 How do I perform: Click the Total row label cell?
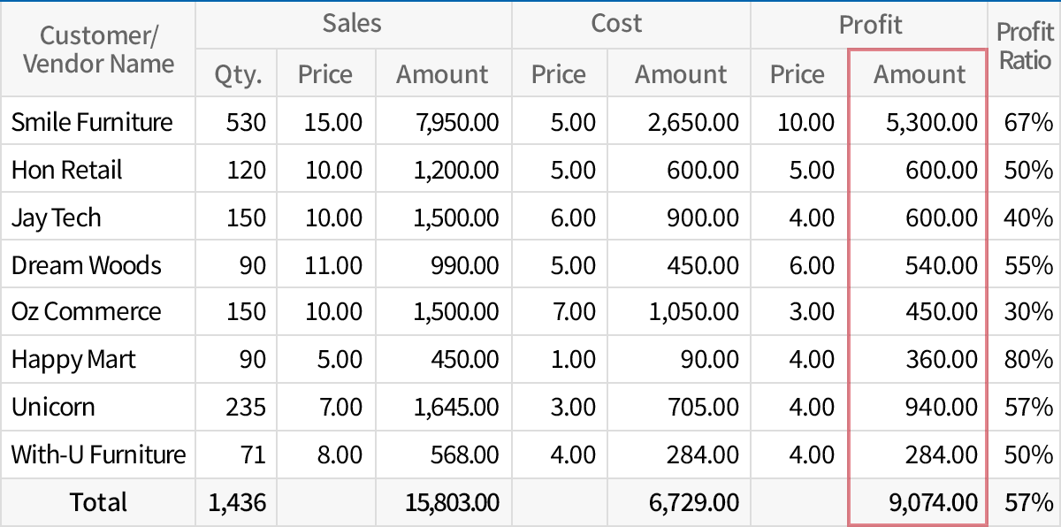tap(97, 501)
